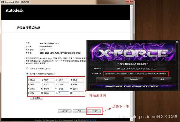The width and height of the screenshot is (180, 122).
Task: Click the scrollbar up arrow in the Autodesk window
Action: coord(132,6)
